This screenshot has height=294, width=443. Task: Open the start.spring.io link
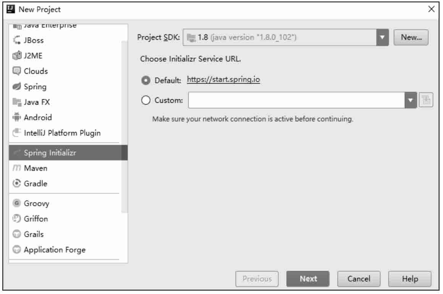223,80
